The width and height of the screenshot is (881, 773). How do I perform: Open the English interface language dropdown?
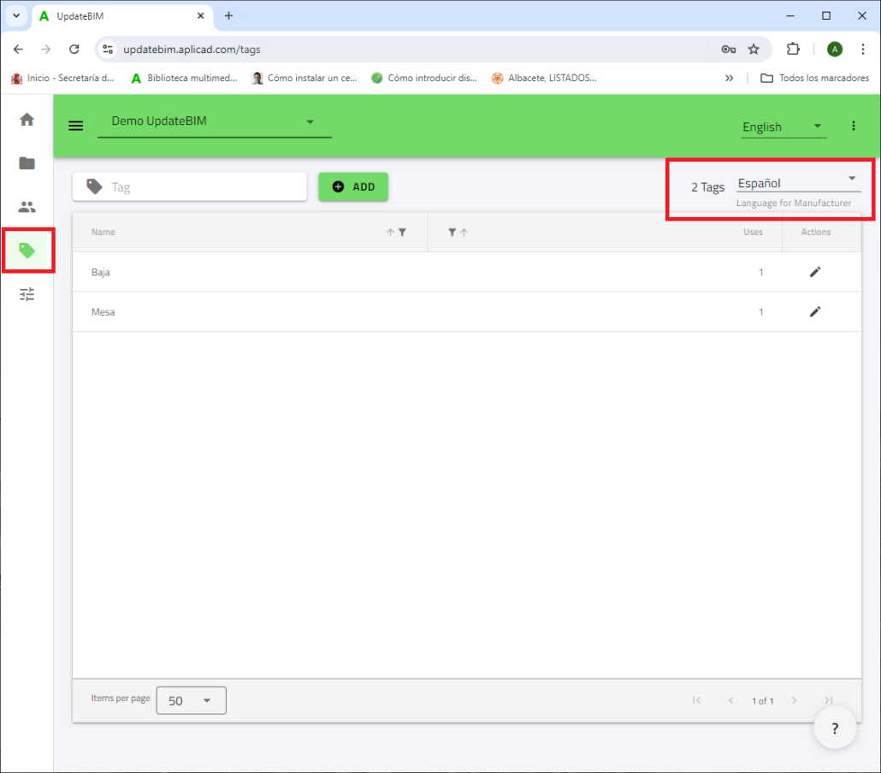[x=783, y=127]
